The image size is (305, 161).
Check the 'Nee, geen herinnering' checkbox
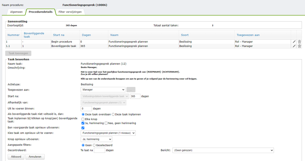tap(106, 123)
